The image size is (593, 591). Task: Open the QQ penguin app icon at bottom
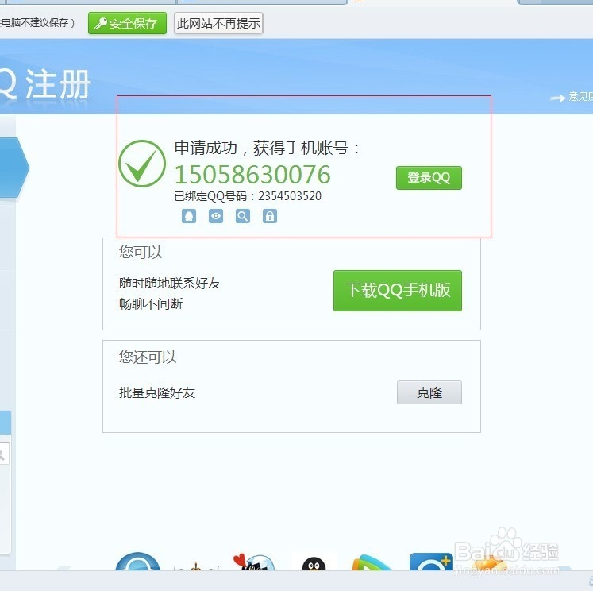[x=314, y=563]
